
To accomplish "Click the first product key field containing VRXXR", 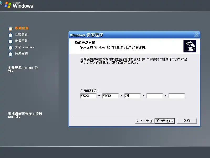I will (88, 96).
